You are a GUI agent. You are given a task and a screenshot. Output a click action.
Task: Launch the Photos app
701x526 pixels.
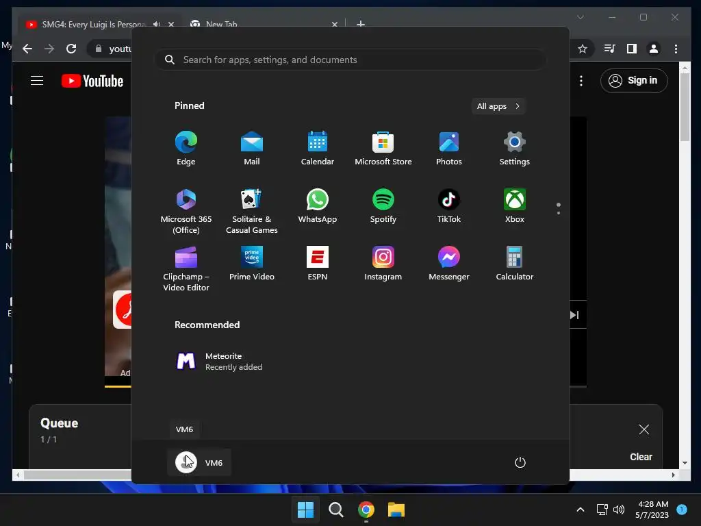(x=449, y=149)
